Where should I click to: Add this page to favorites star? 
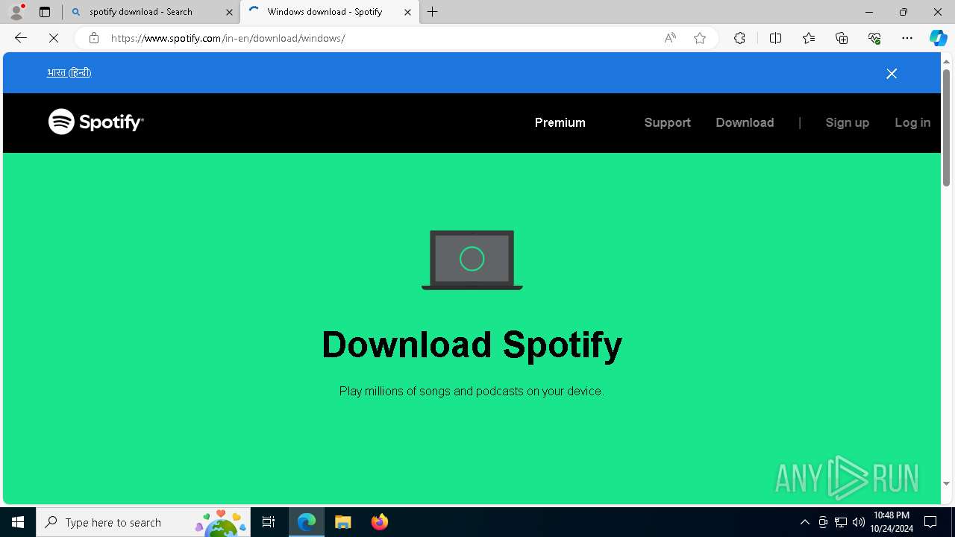[x=700, y=38]
